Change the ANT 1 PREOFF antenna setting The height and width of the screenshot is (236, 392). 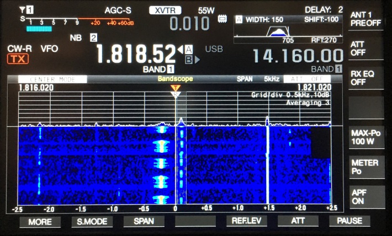pos(365,19)
